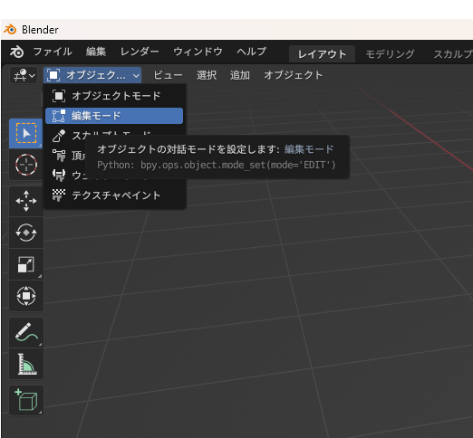Switch to the モデリング workspace tab
Viewport: 473px width, 438px height.
[x=390, y=54]
